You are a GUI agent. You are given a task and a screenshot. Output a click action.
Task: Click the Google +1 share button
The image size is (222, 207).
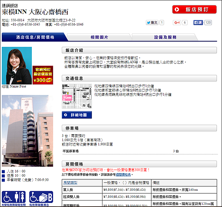coord(177,23)
